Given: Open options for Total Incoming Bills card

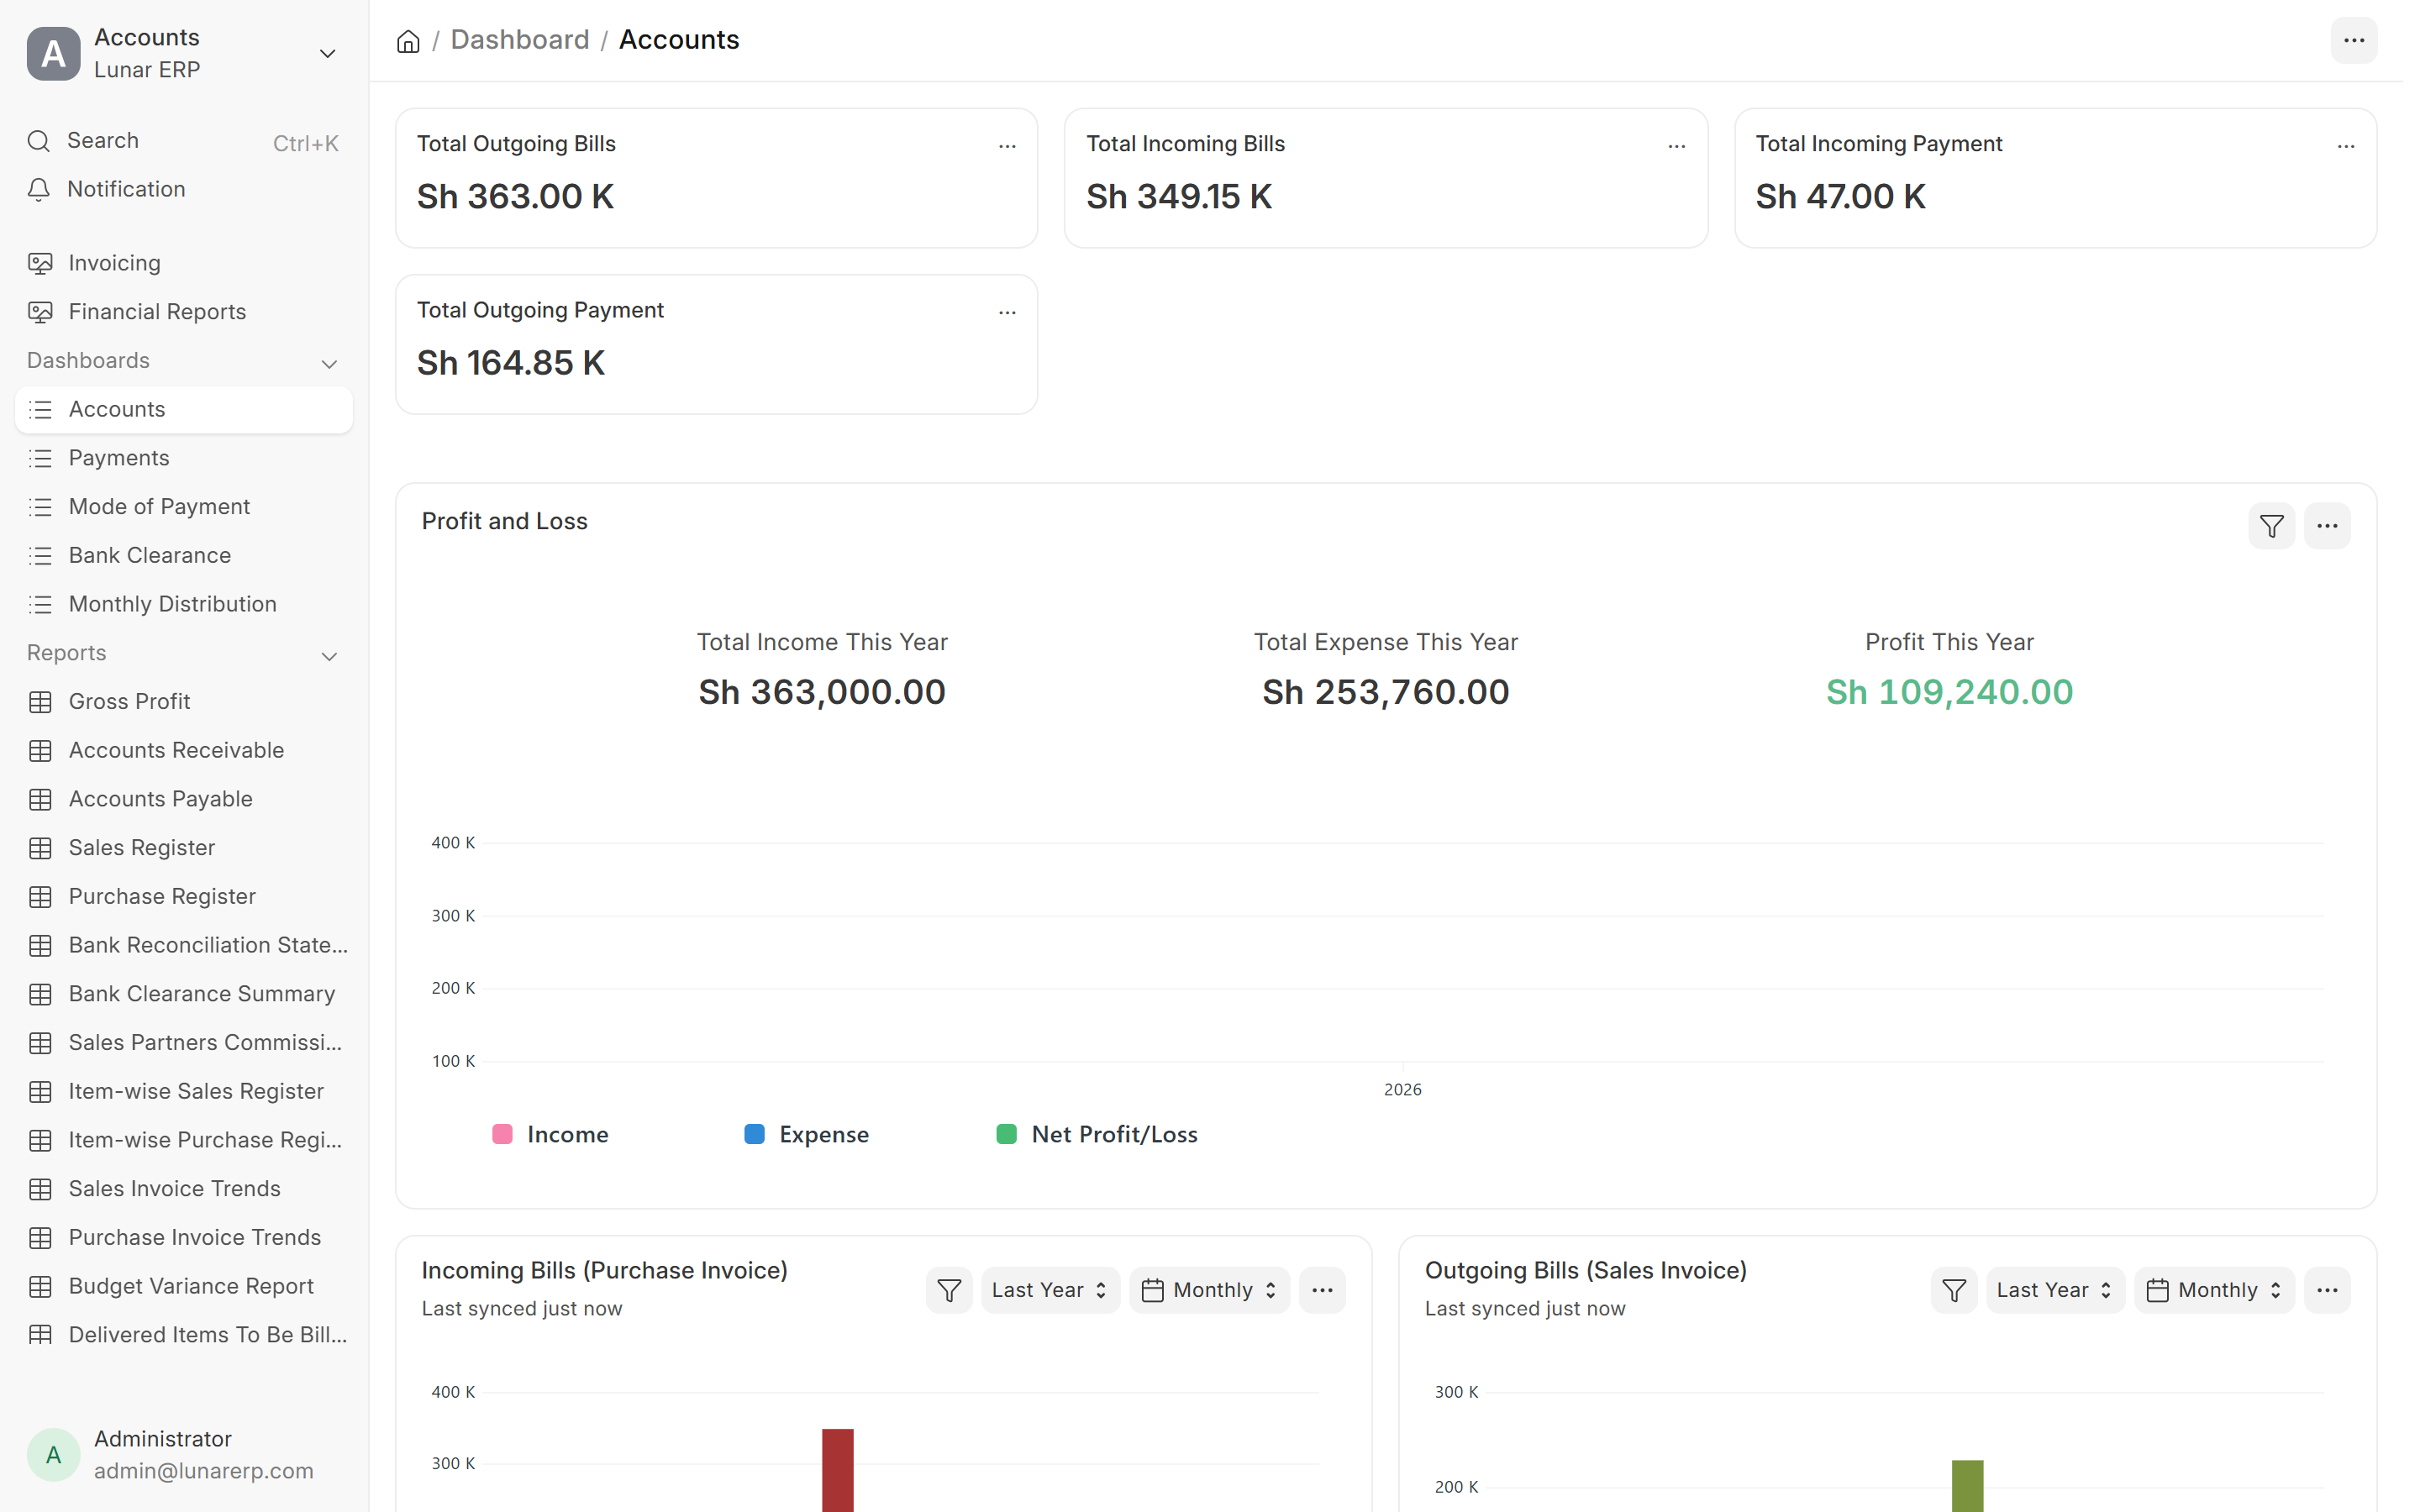Looking at the screenshot, I should click(1676, 146).
